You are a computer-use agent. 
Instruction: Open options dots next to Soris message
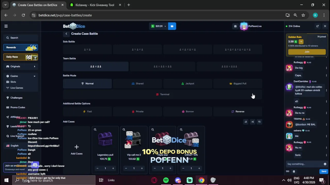(x=326, y=155)
